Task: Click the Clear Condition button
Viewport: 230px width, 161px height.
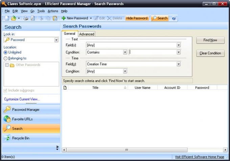Action: point(210,53)
